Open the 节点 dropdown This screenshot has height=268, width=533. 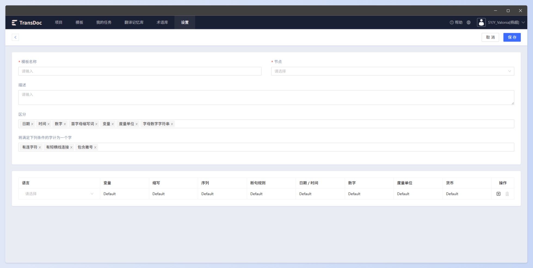392,71
